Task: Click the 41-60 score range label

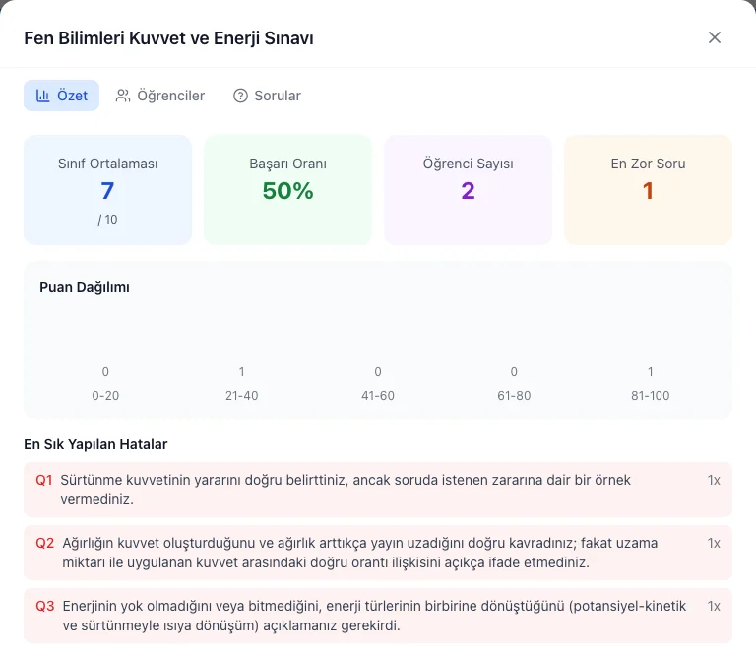Action: (378, 396)
